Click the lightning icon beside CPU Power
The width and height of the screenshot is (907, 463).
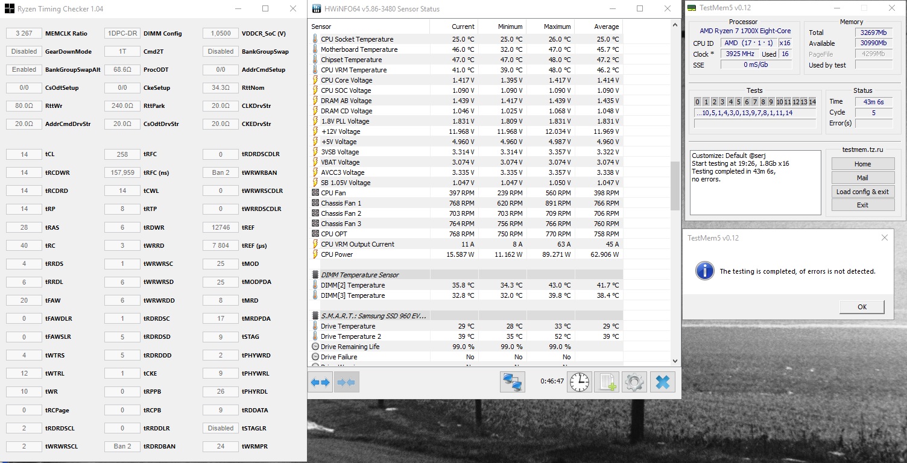[315, 254]
